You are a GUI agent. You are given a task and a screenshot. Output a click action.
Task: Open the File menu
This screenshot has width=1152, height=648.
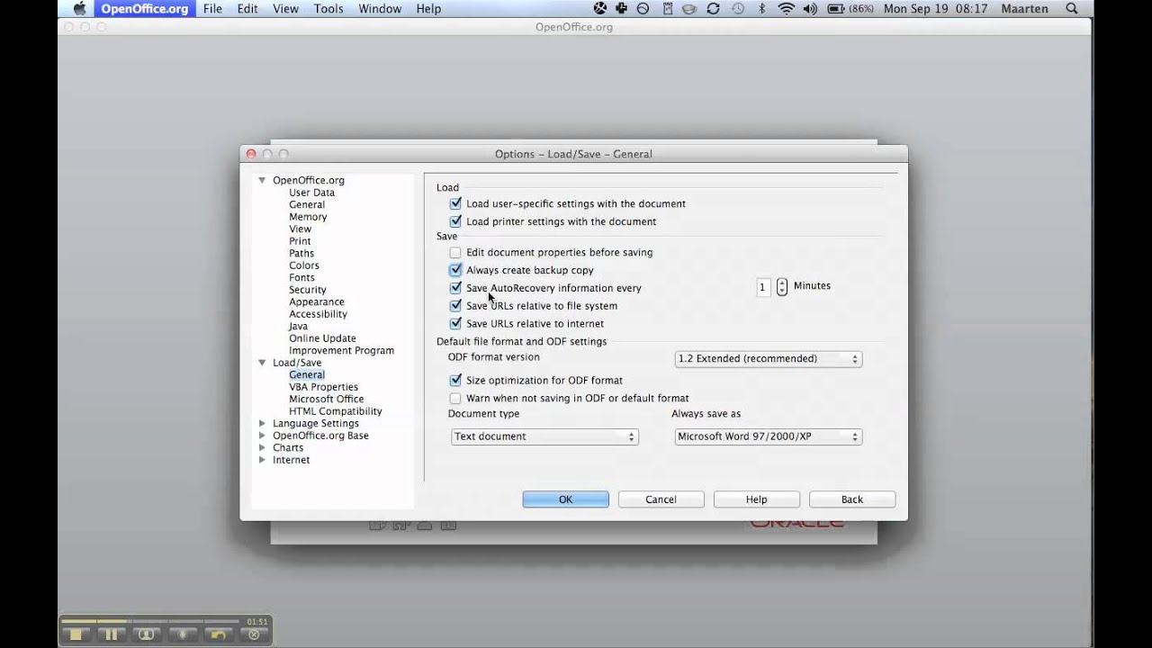pos(212,9)
